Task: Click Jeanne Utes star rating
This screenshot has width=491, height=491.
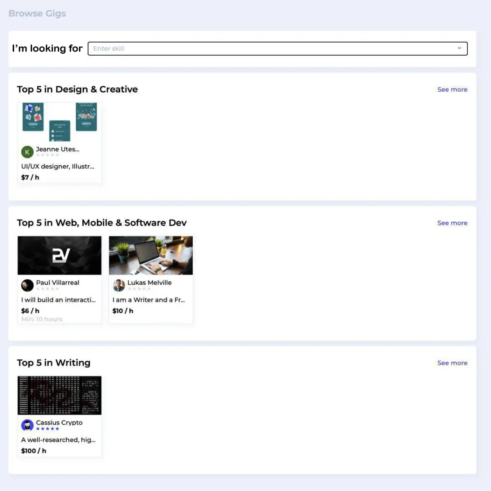Action: (x=47, y=155)
